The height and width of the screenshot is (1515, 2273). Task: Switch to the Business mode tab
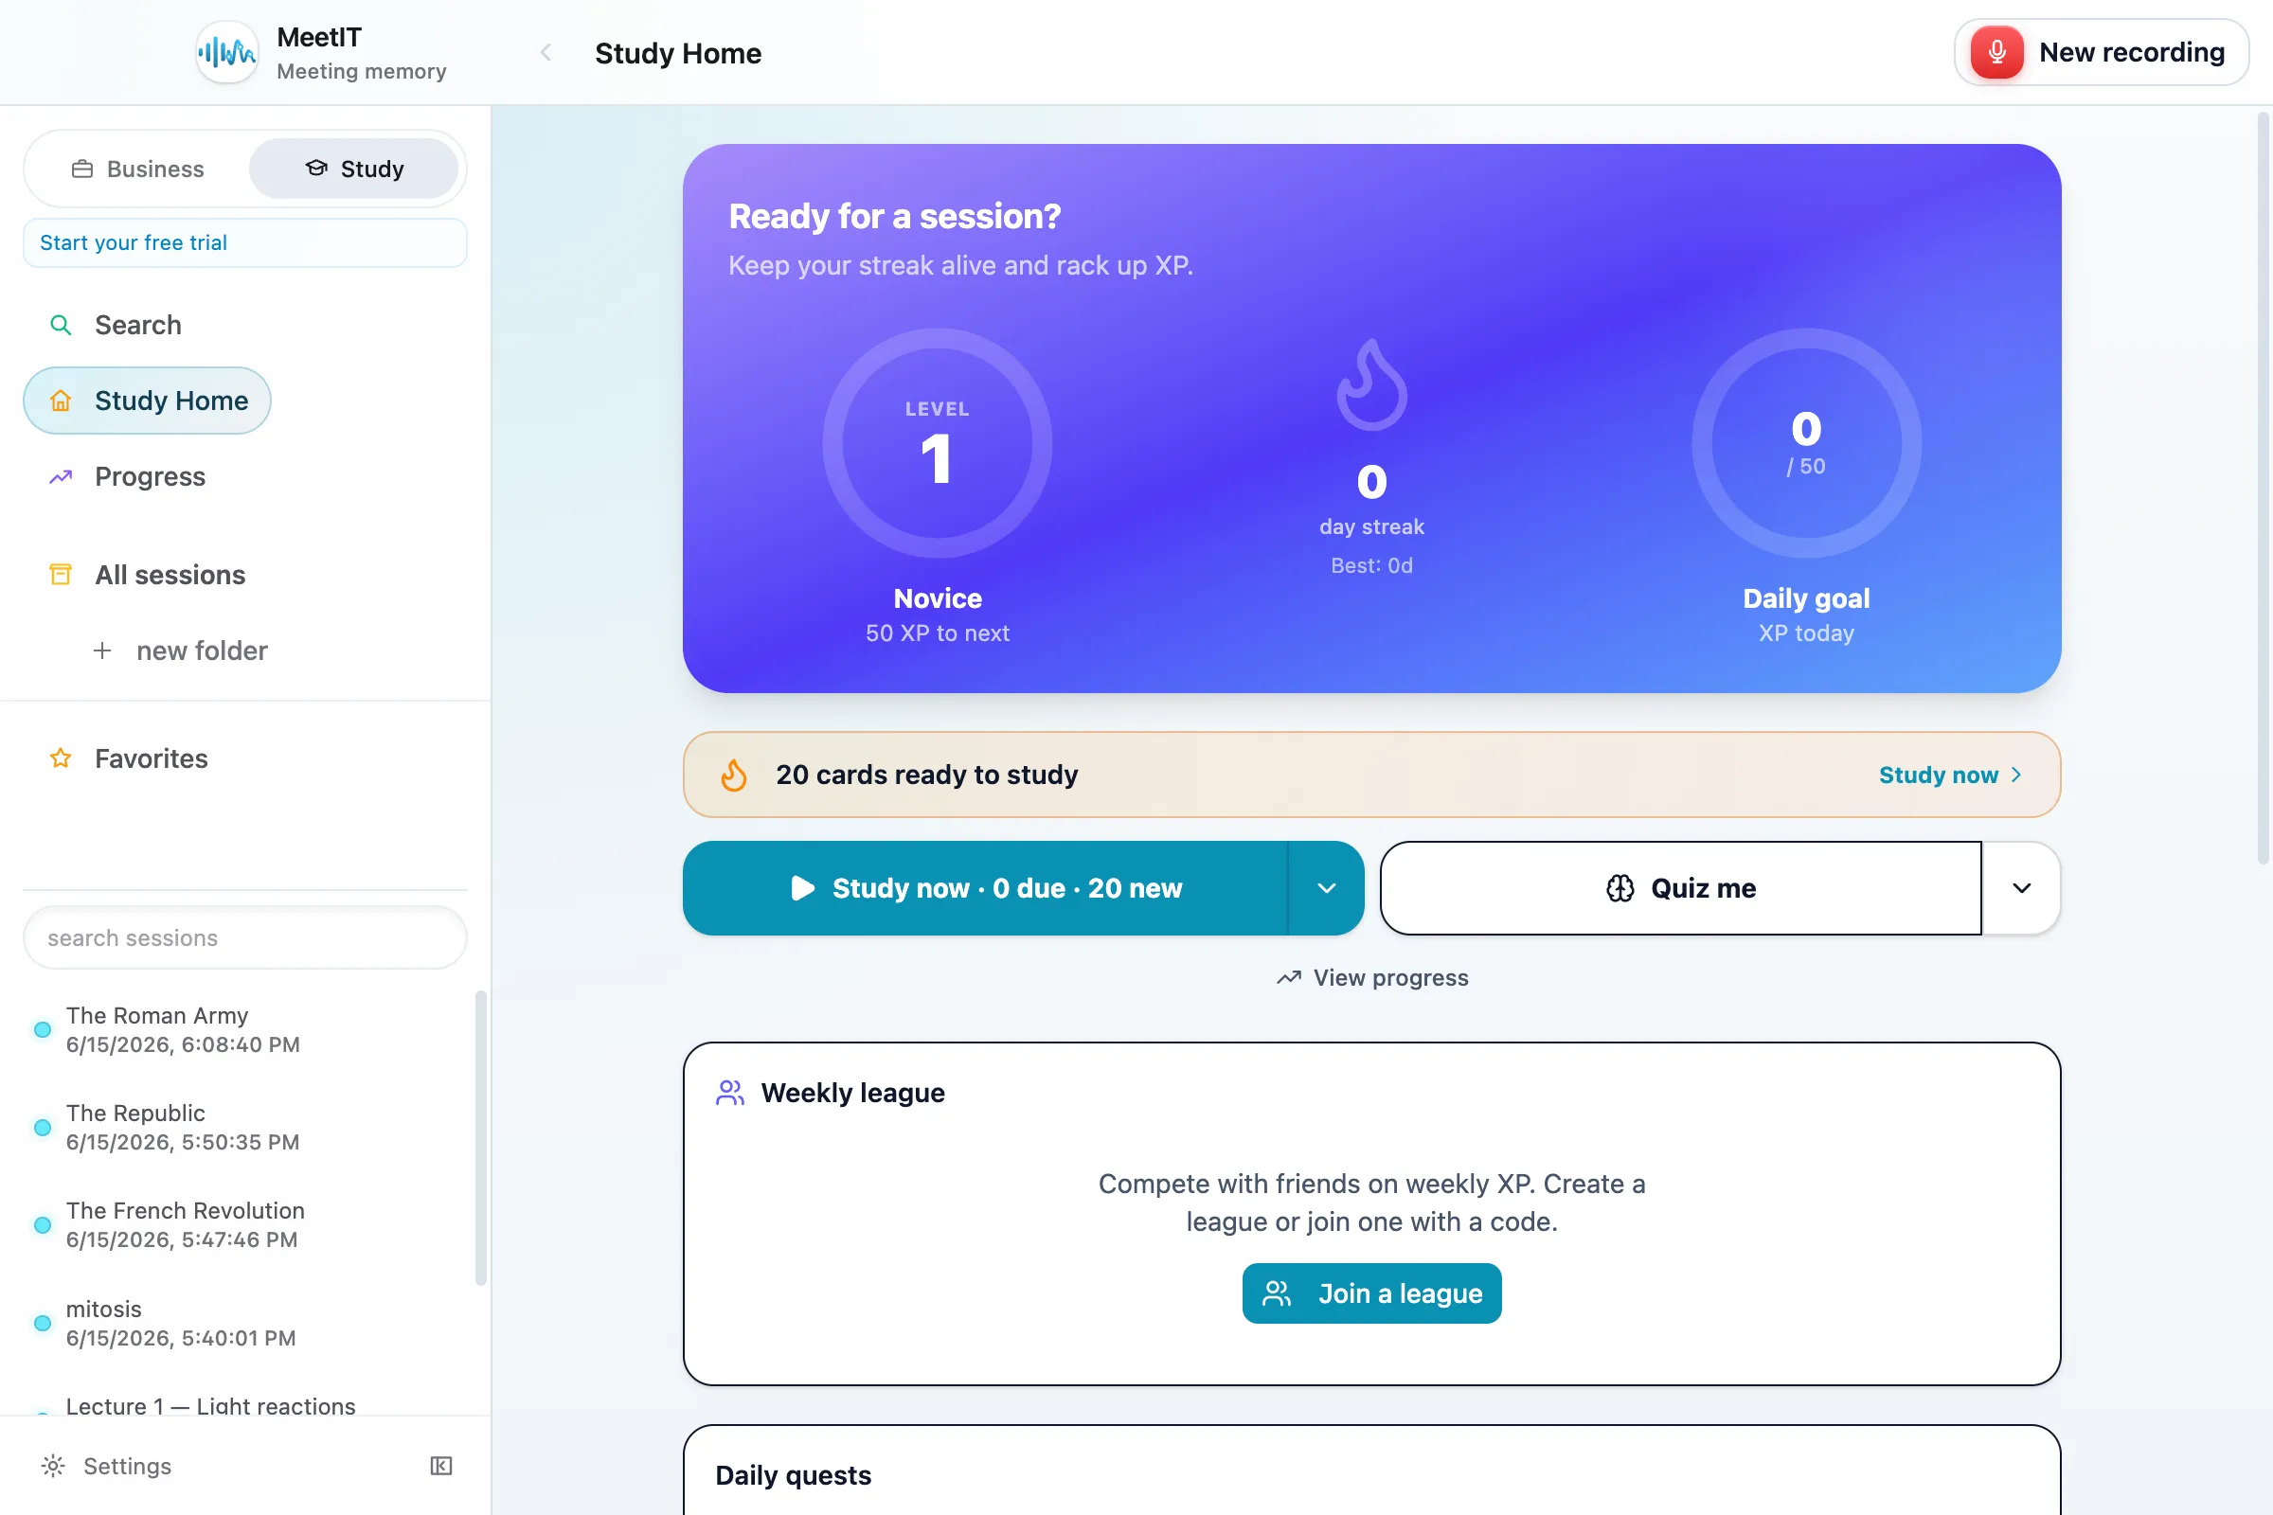[x=137, y=169]
